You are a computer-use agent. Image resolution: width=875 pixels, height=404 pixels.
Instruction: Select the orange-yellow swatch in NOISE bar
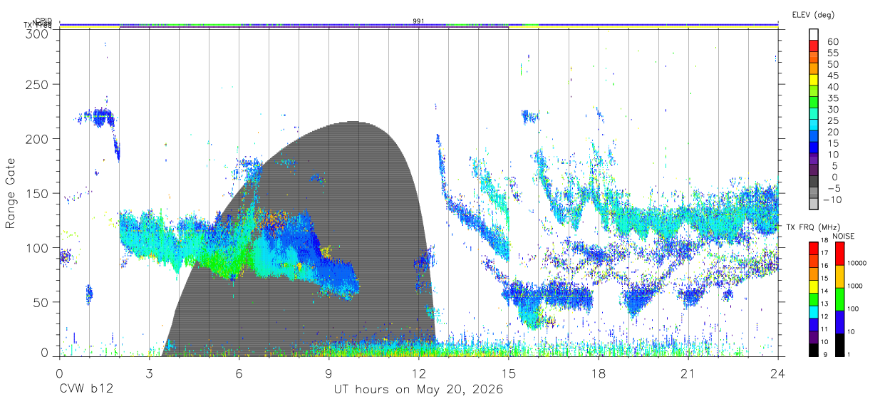839,276
